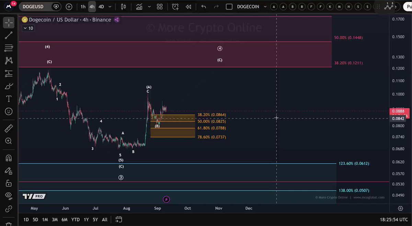
Task: Click the current price label 0.0888
Action: tap(399, 111)
